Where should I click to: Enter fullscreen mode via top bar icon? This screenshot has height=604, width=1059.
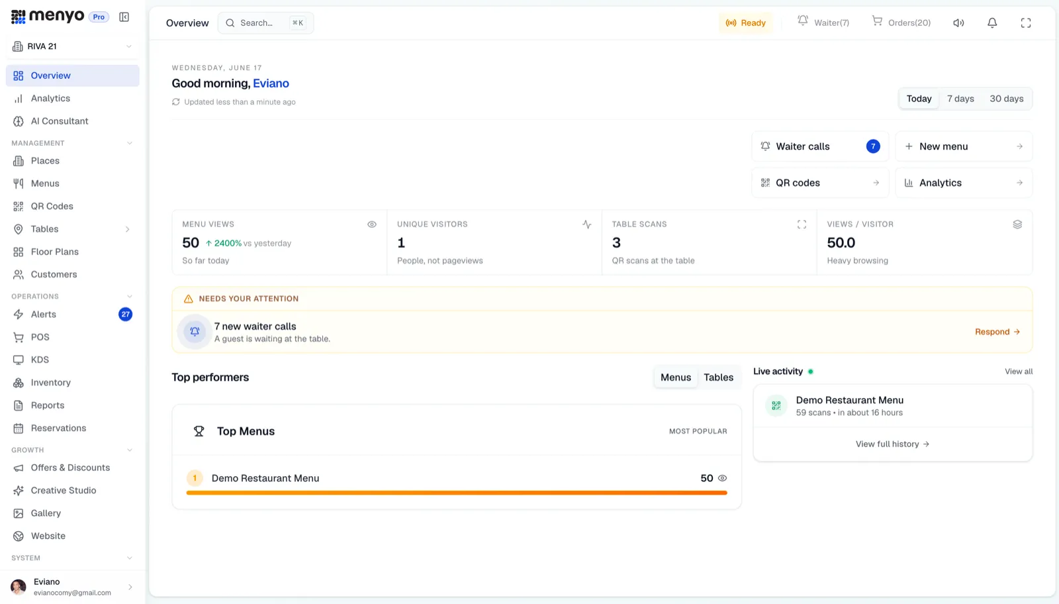pos(1026,23)
